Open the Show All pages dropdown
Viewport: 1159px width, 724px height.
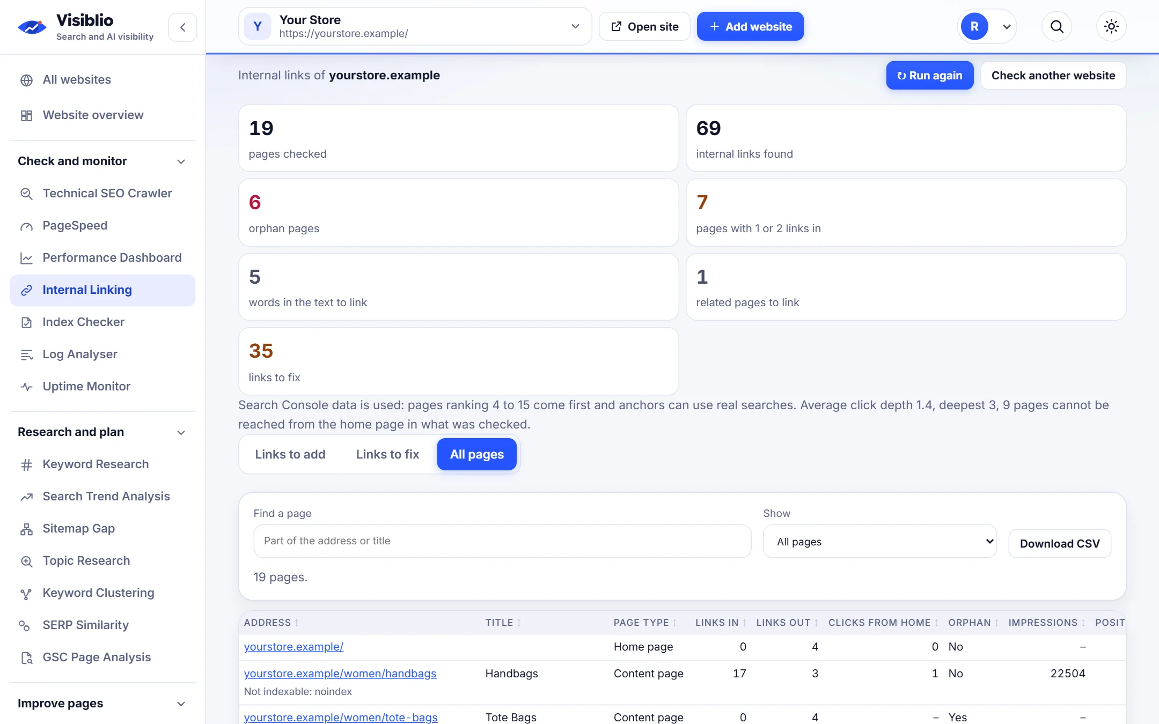click(880, 542)
